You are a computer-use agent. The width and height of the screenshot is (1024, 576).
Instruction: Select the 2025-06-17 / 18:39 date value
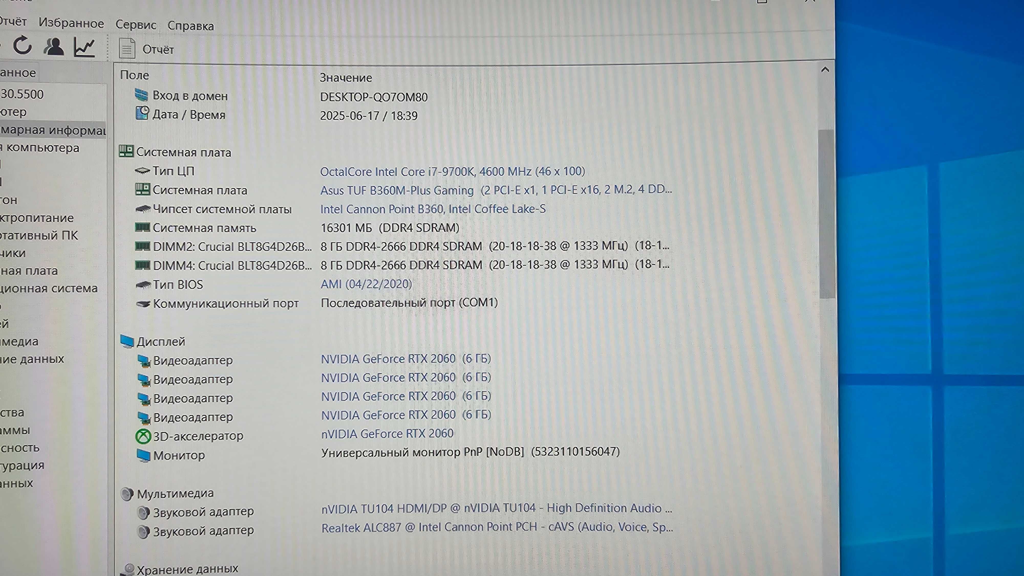click(x=368, y=116)
